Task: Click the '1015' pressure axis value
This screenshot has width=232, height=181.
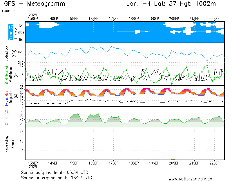Action: click(x=20, y=63)
